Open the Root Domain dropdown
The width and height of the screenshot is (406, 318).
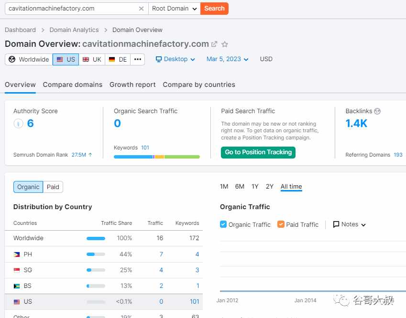[174, 9]
